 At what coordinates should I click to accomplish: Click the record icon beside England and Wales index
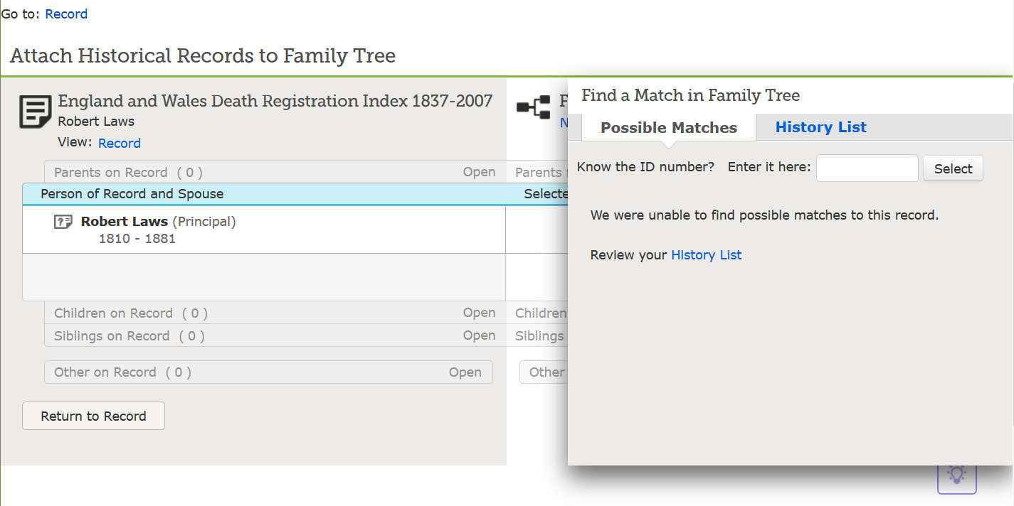coord(35,110)
